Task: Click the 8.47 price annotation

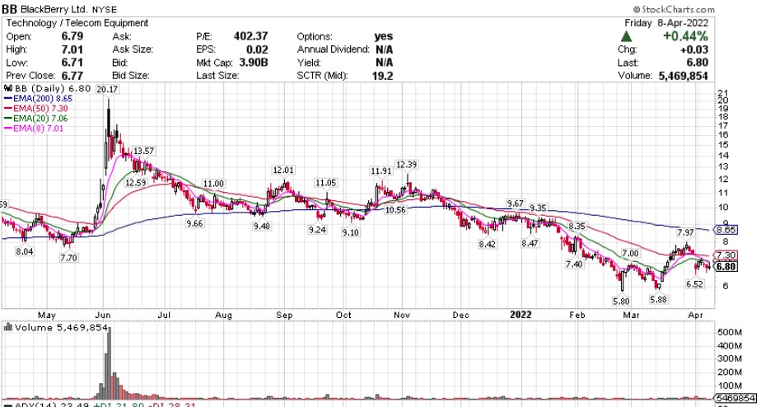Action: pos(530,243)
